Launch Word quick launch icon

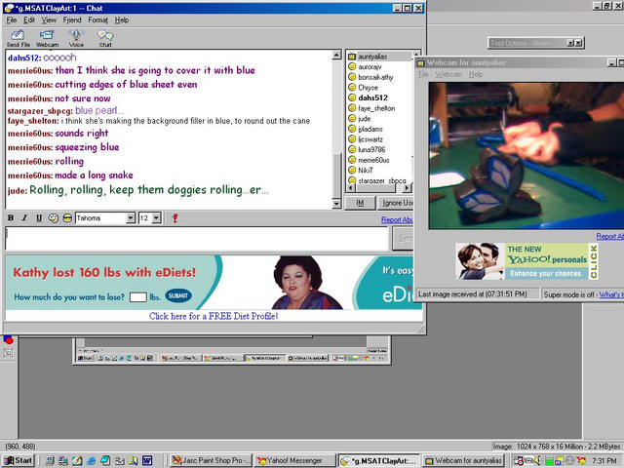pos(147,461)
